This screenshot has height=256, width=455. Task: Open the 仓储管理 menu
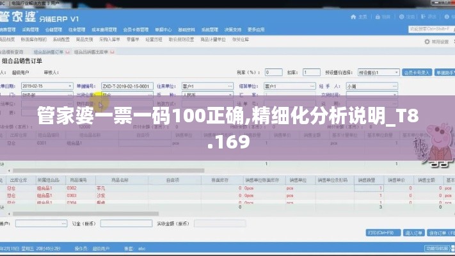(x=54, y=29)
